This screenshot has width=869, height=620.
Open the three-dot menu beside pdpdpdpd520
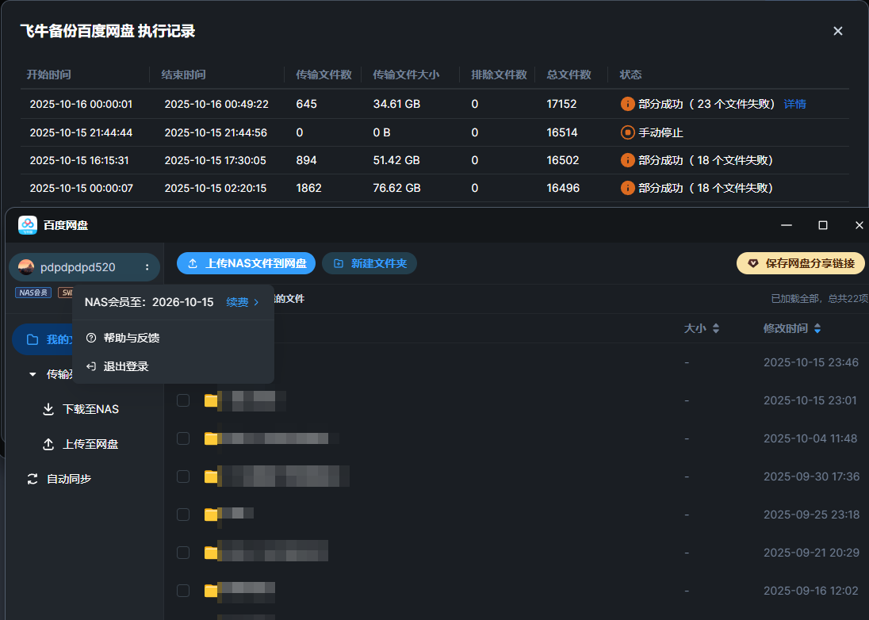147,268
